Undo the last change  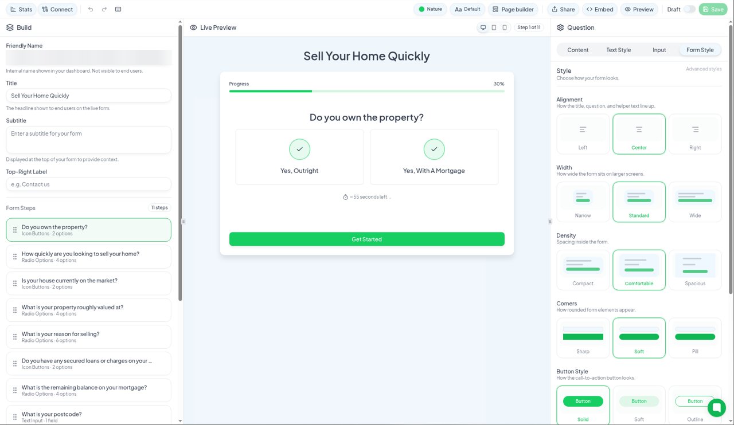coord(91,9)
